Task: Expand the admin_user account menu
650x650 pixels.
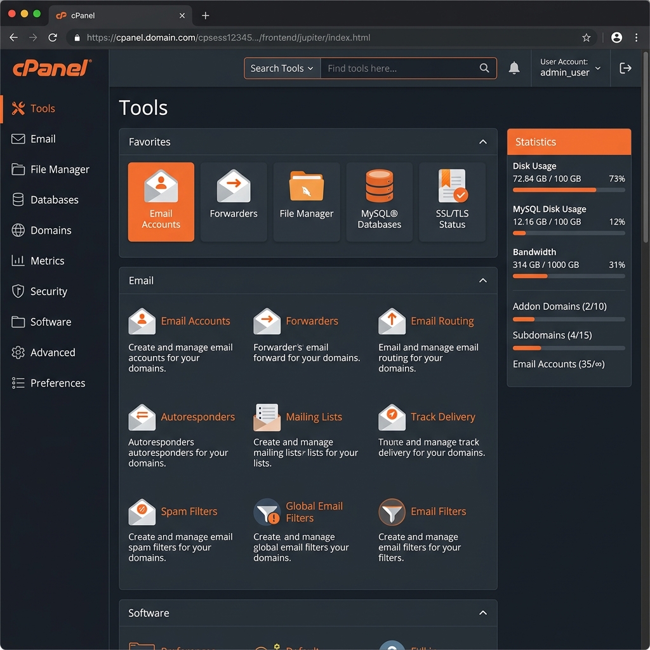Action: [571, 67]
